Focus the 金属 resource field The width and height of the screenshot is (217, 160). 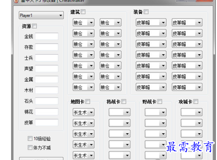coord(47,80)
